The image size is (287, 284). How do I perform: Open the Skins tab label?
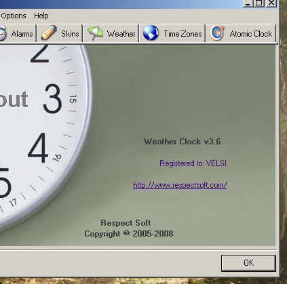70,34
